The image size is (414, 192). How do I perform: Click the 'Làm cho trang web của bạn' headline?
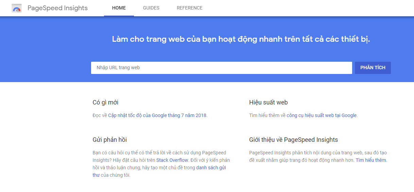[241, 39]
